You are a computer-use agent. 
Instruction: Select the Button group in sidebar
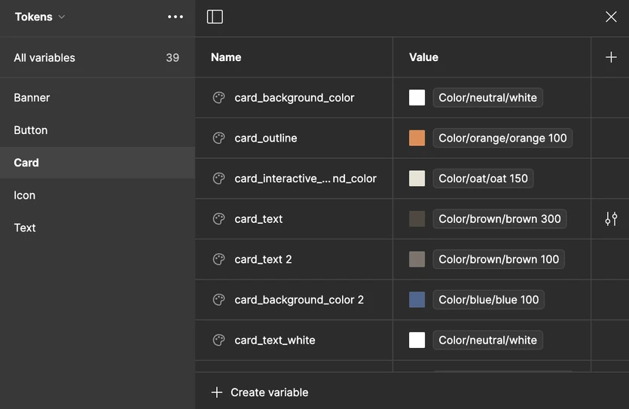tap(31, 130)
